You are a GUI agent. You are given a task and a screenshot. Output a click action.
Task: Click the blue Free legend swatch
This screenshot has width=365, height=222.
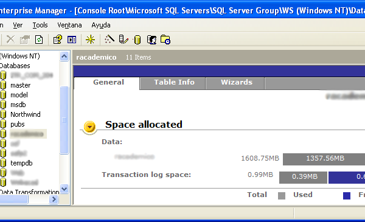coord(347,196)
